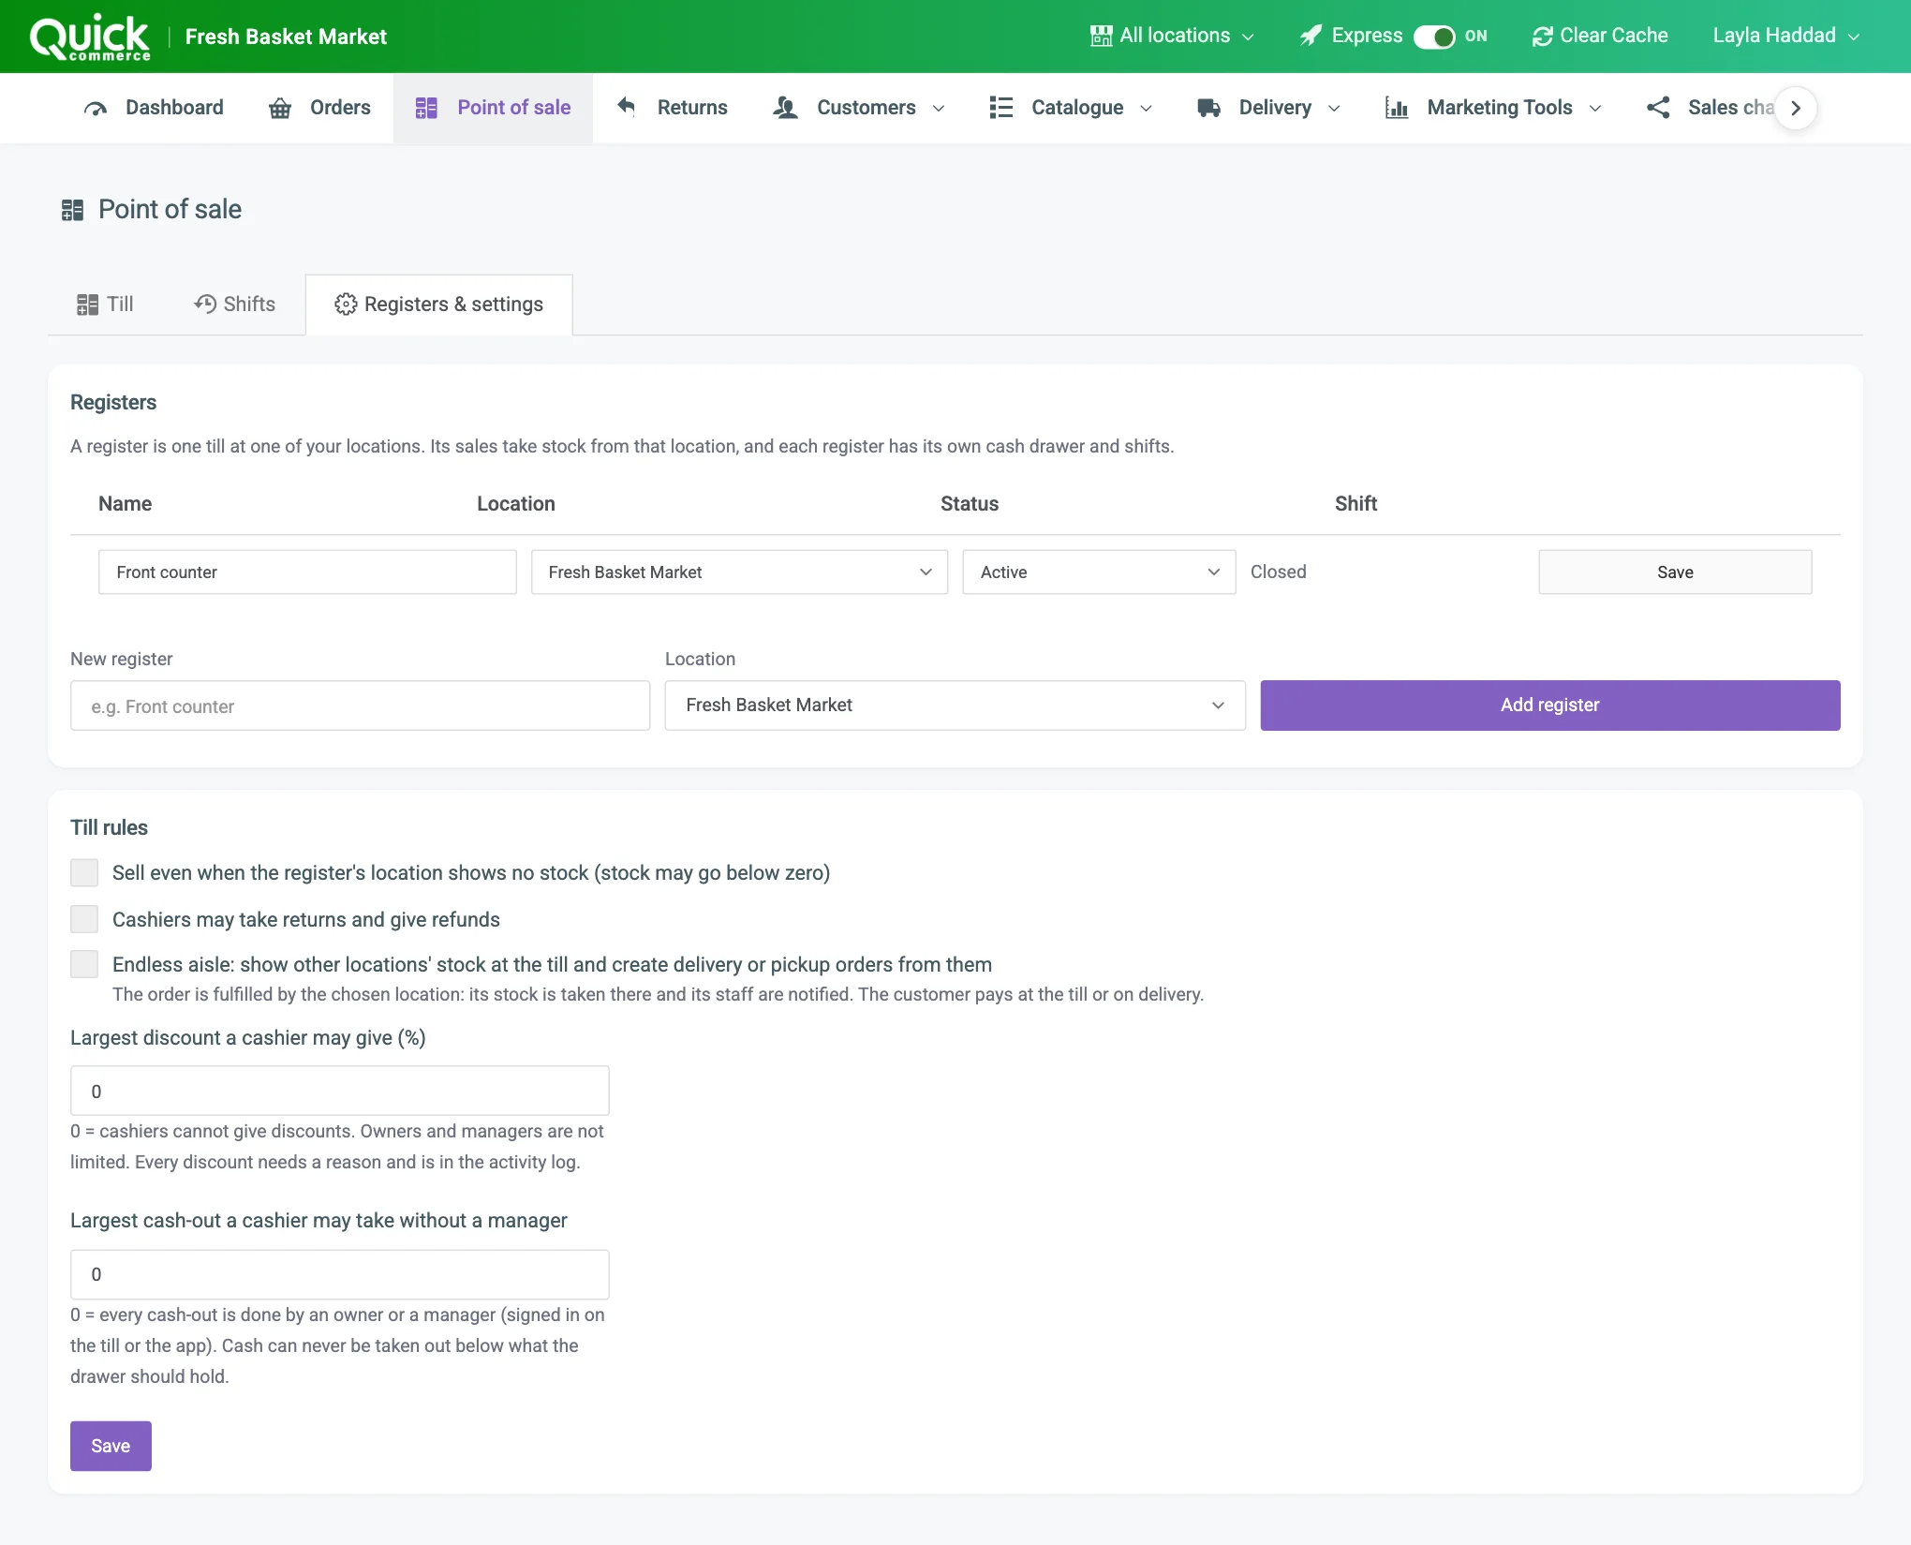Click the largest discount percentage field
Screen dimensions: 1911x1545
(x=339, y=1091)
